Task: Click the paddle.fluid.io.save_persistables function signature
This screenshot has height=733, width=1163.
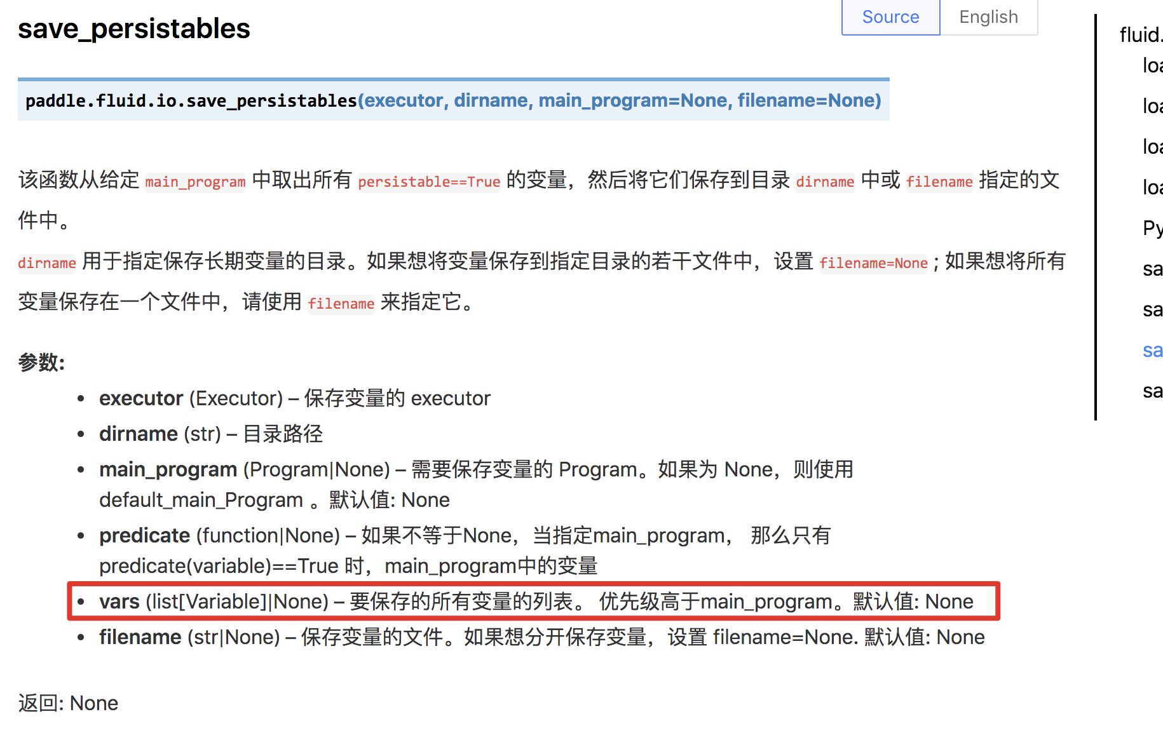Action: 453,100
